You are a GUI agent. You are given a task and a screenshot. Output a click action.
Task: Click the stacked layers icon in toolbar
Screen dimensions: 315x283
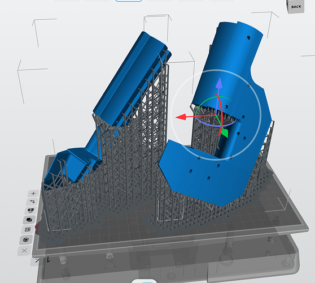pos(29,220)
